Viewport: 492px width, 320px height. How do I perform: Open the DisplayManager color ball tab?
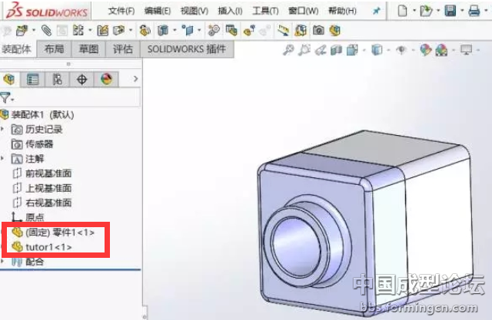click(x=106, y=79)
